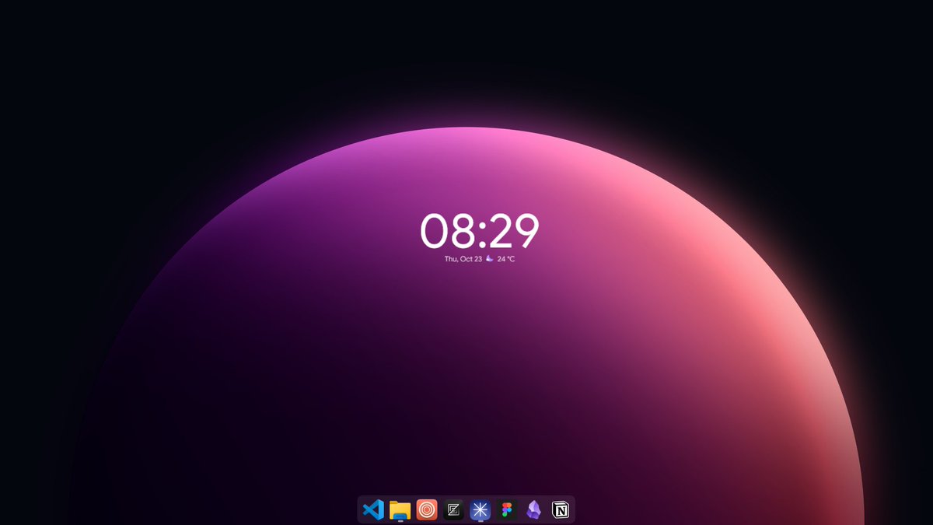Click the 08:29 clock widget
This screenshot has width=933, height=525.
(x=480, y=231)
